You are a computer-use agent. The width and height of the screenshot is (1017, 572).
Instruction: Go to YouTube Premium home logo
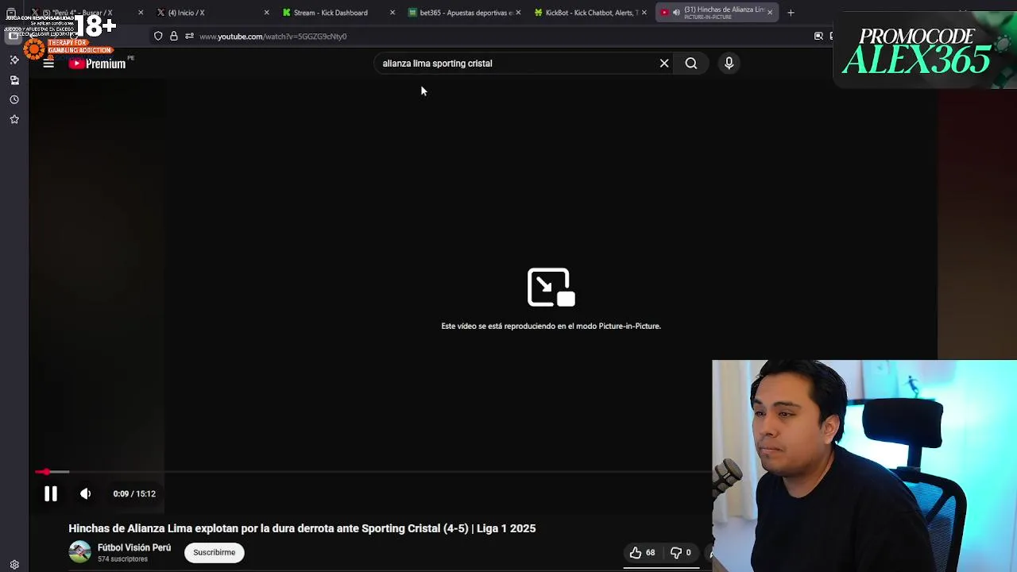[97, 64]
